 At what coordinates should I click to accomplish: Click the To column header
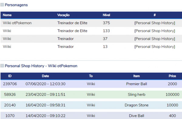91,76
